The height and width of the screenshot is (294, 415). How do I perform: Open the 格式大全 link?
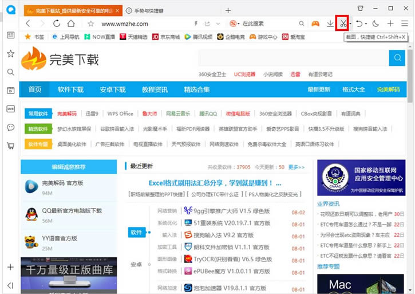(354, 89)
